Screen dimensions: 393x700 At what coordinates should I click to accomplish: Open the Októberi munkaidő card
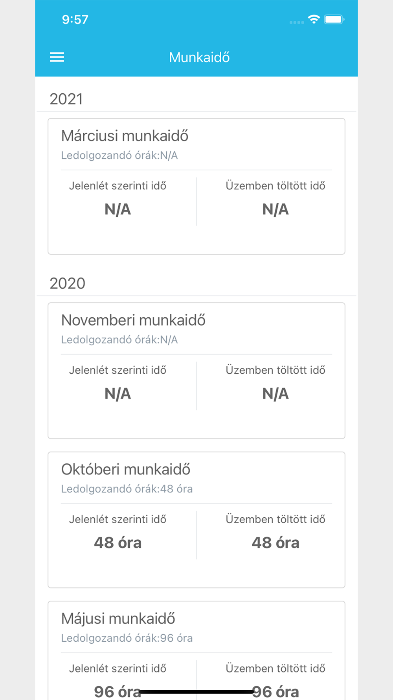coord(196,520)
